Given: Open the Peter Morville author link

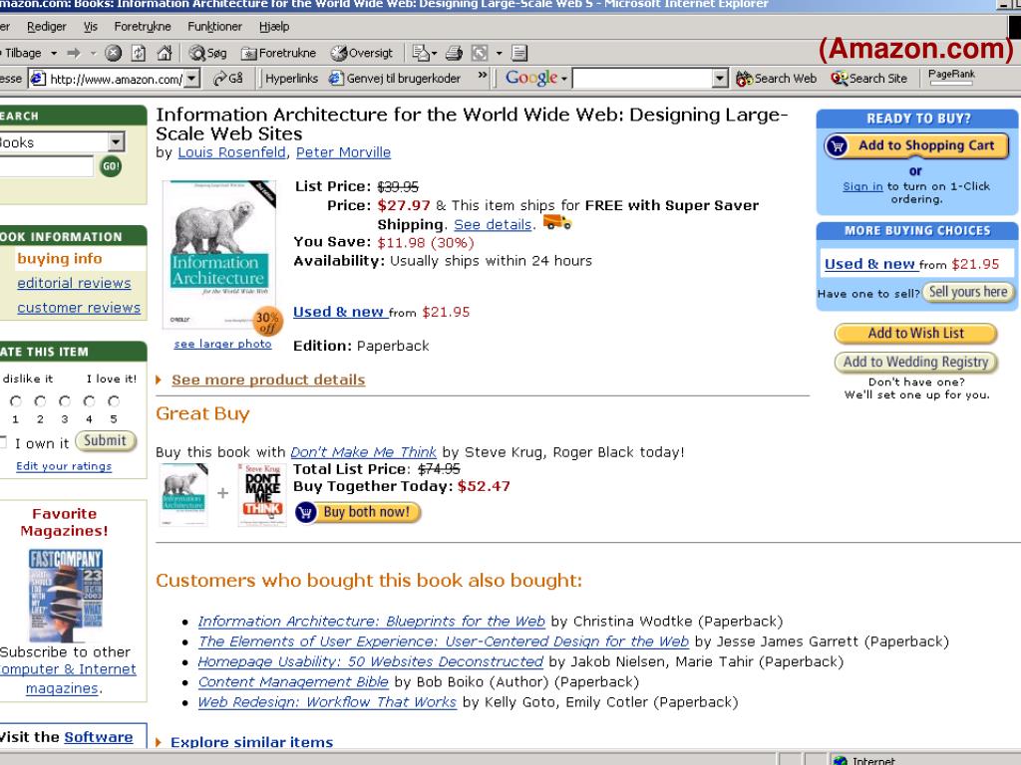Looking at the screenshot, I should (343, 152).
